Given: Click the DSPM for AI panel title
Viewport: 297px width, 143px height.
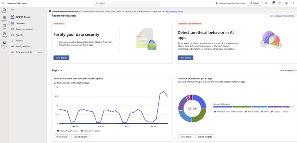Looking at the screenshot, I should coord(23,17).
